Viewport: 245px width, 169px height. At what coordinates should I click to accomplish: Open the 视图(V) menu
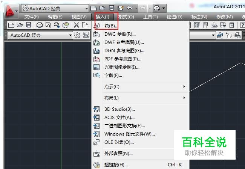pos(79,17)
